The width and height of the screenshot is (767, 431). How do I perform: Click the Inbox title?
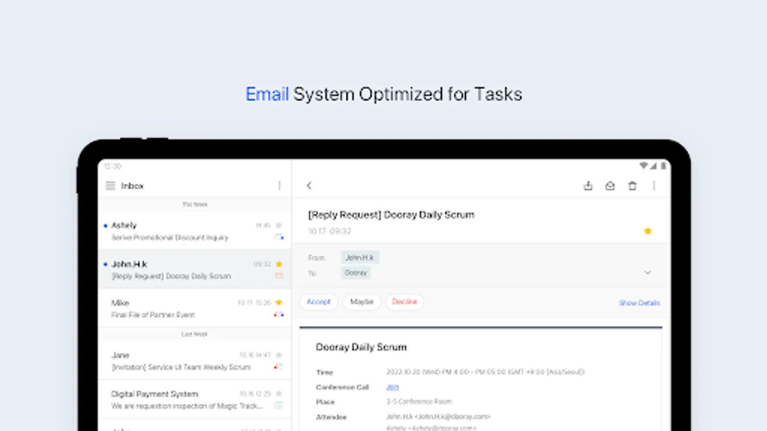click(x=132, y=186)
